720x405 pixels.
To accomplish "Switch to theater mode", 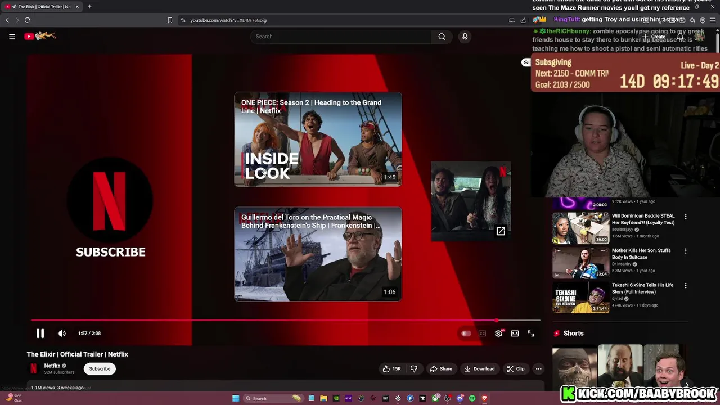I will point(515,334).
